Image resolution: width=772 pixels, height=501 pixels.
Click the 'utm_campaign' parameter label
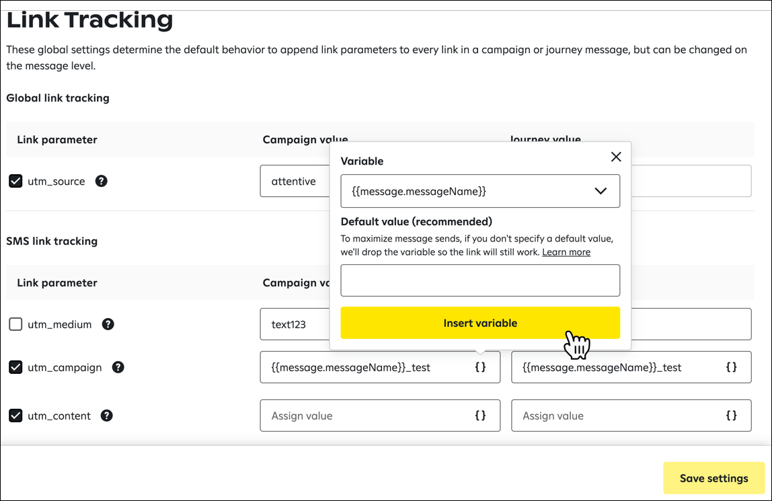tap(65, 368)
